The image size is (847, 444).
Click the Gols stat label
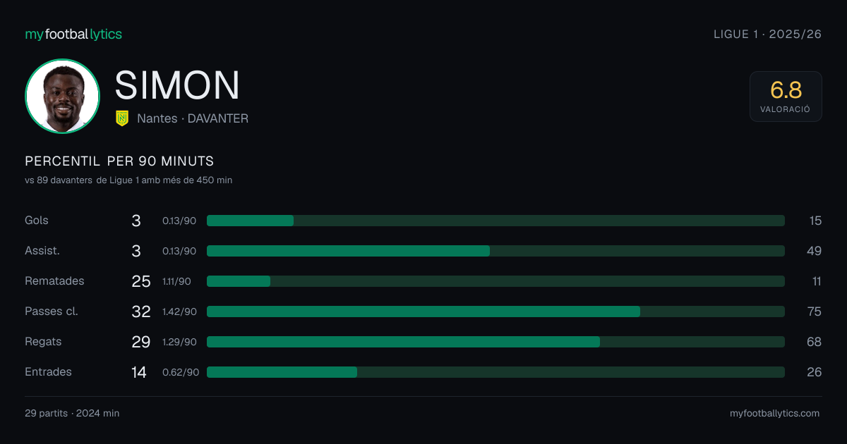pos(37,221)
